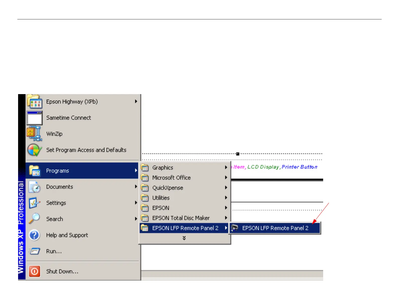Expand the Programs submenu arrow
The image size is (398, 308).
click(x=136, y=171)
